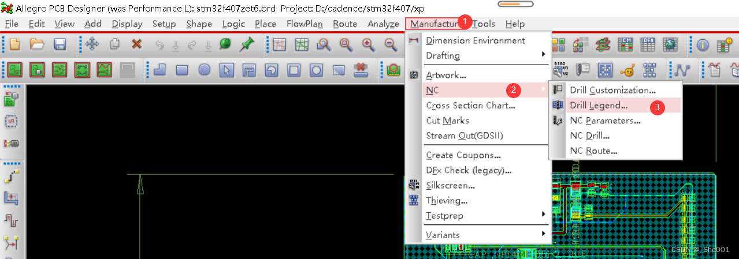Screen dimensions: 739x259
Task: Click the blue info Show Element icon
Action: click(x=703, y=45)
